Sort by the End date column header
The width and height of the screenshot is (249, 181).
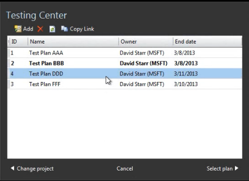point(207,41)
